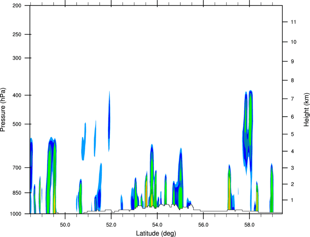Screen dimensions: 310x237
Task: Click the 2 km height label
Action: tap(292, 184)
